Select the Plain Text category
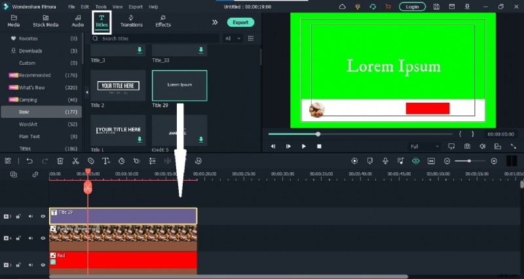 (41, 136)
